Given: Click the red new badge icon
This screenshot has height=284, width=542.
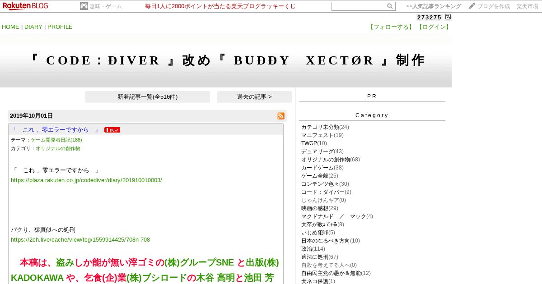Looking at the screenshot, I should click(112, 130).
